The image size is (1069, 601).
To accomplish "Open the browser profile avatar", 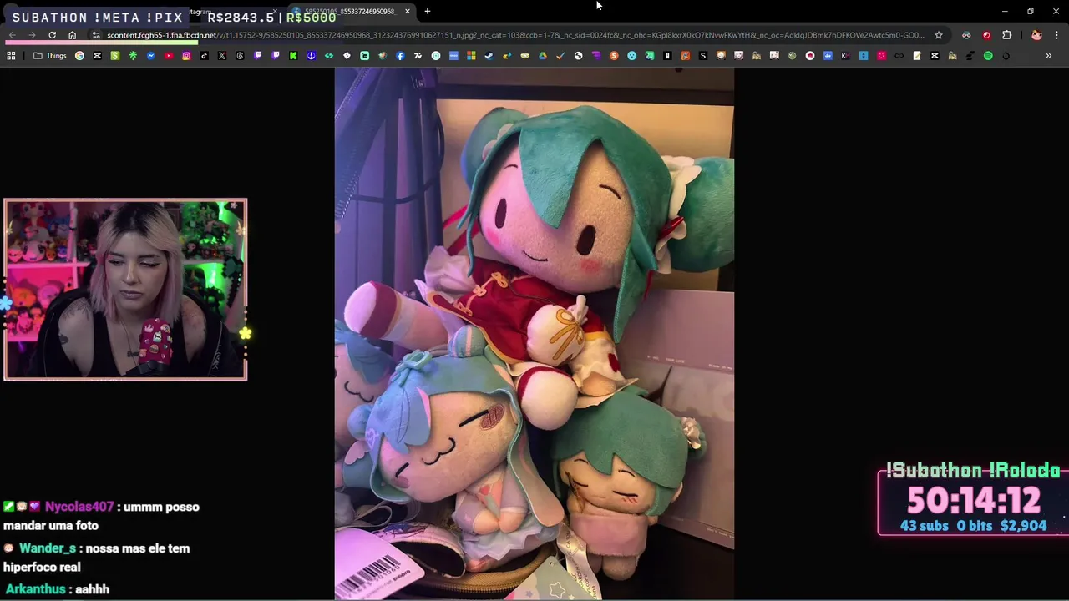I will 1036,35.
